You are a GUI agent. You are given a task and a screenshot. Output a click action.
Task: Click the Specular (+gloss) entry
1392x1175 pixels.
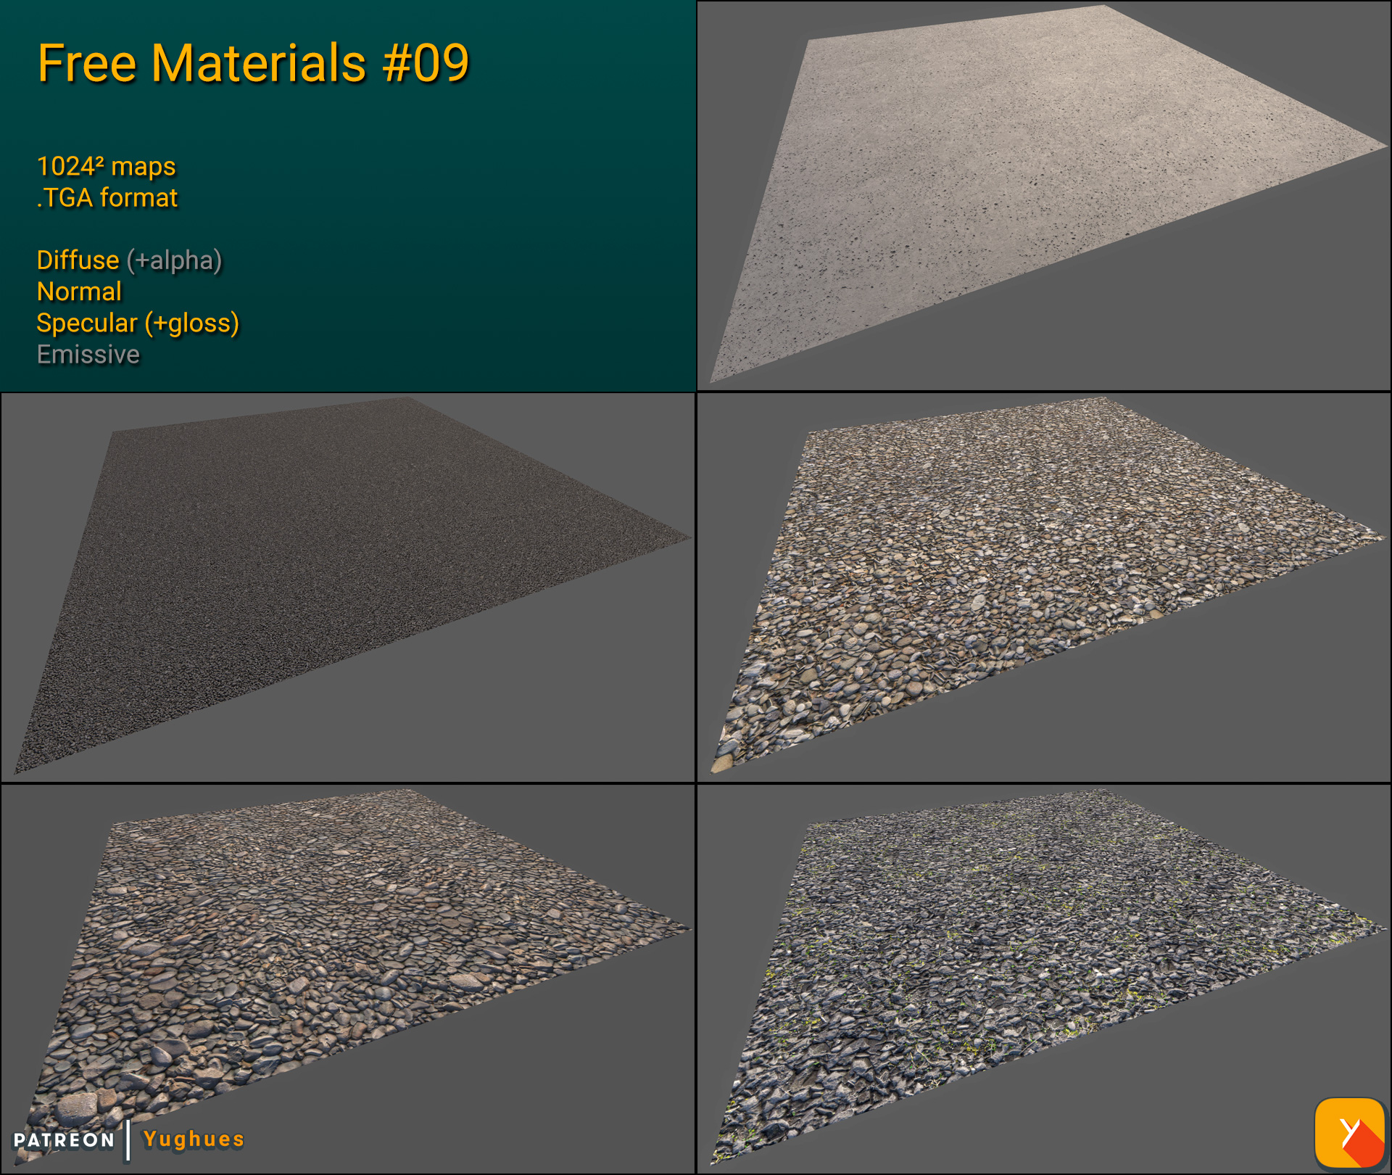pos(138,323)
